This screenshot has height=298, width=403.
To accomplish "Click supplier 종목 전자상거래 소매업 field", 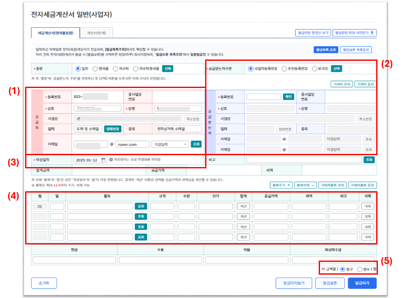I will point(178,129).
